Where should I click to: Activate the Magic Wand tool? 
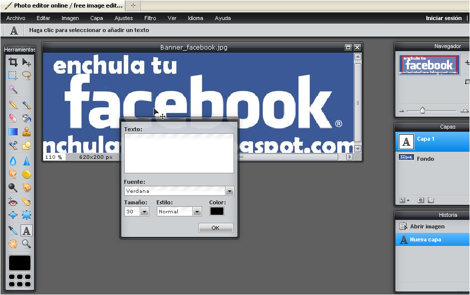pyautogui.click(x=13, y=89)
